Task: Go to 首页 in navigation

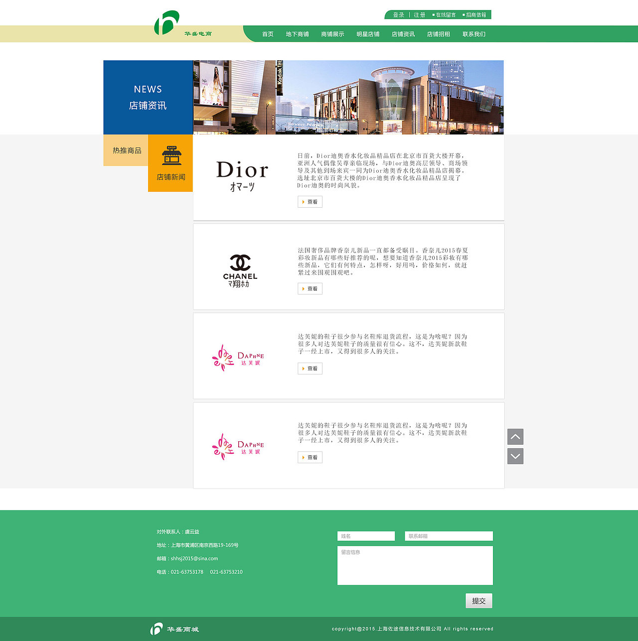Action: point(268,34)
